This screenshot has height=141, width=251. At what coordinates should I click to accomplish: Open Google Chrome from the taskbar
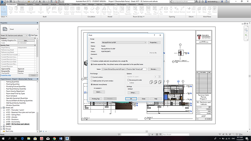54,138
